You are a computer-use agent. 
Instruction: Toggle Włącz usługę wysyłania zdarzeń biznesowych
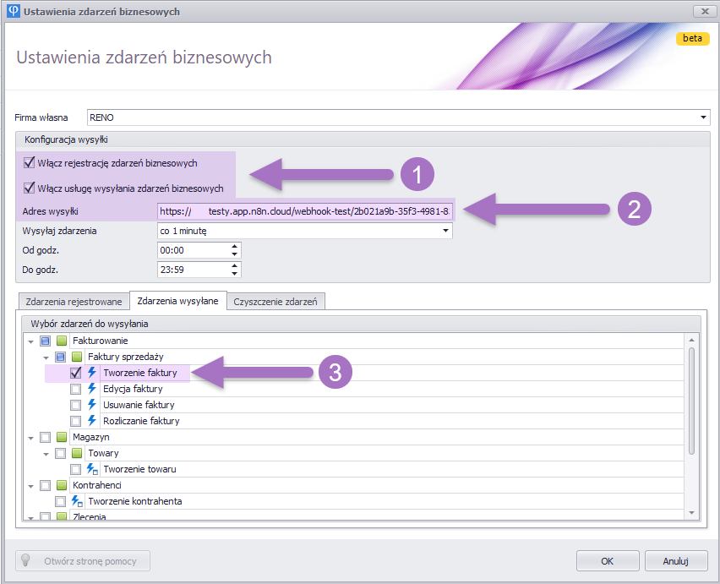[30, 188]
